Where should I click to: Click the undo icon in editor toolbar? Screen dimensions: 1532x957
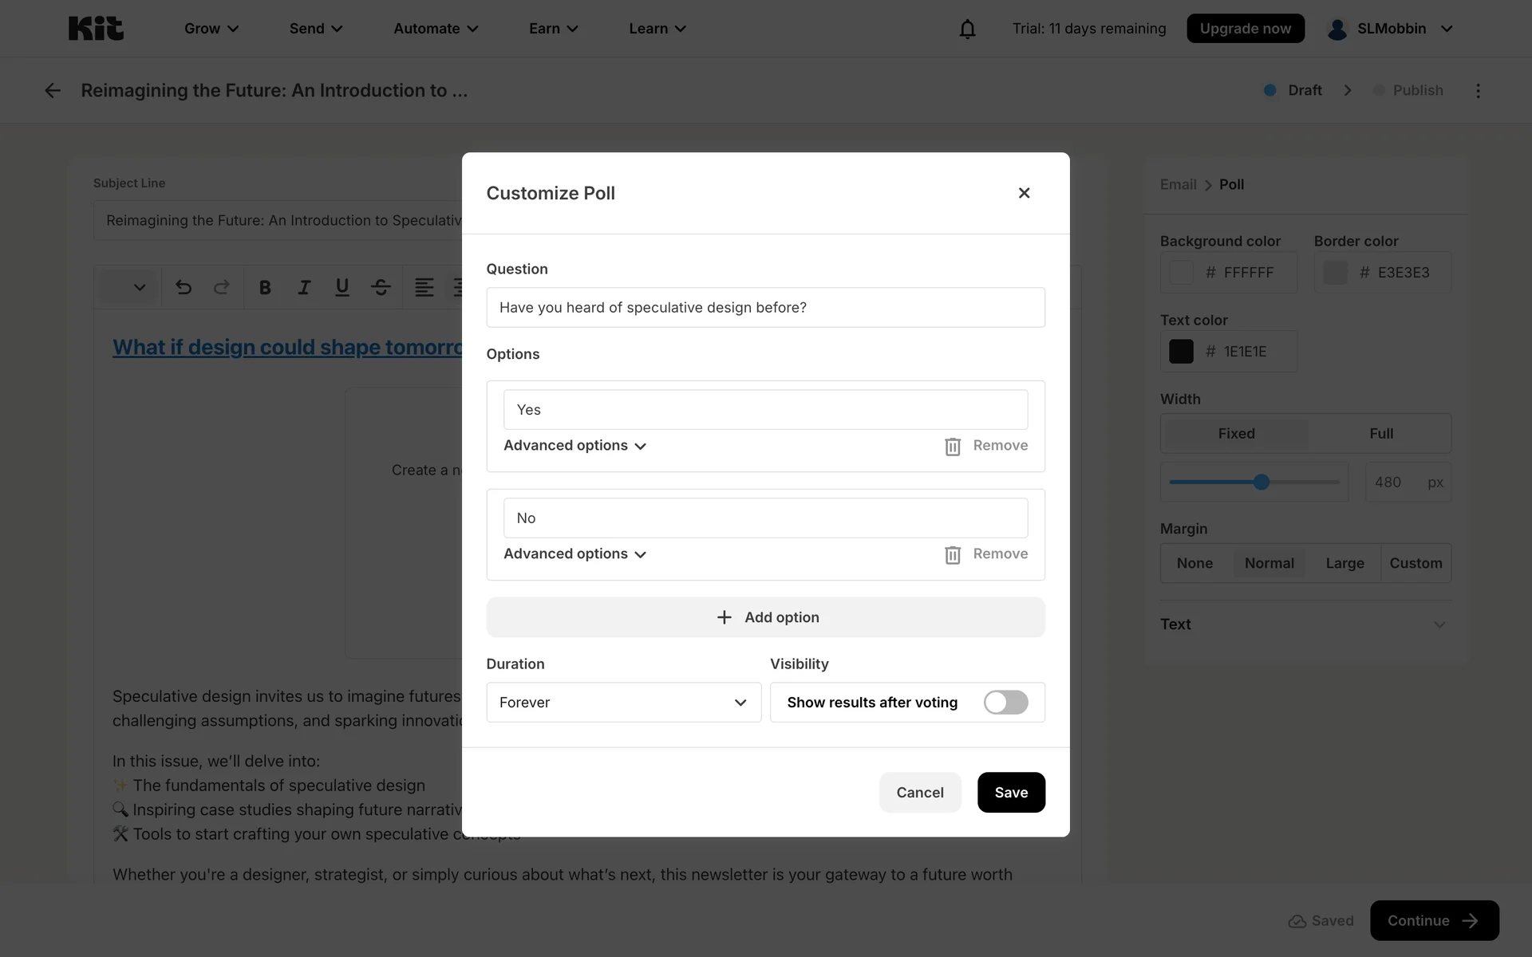[x=184, y=287]
